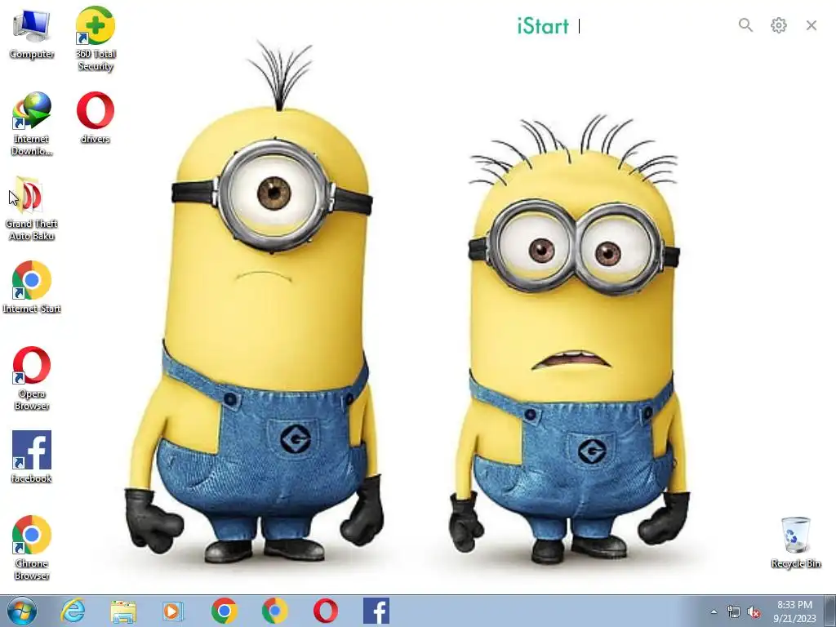Launch Internet Explorer from the taskbar

(73, 611)
